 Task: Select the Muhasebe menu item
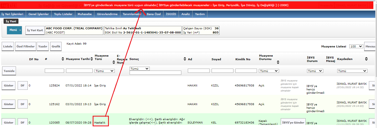pyautogui.click(x=85, y=14)
